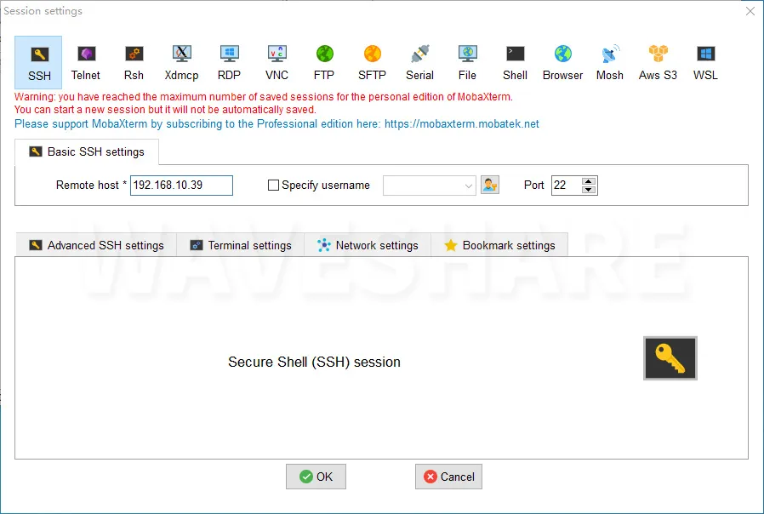Open the mobaxterm.mobatek.net subscription link
This screenshot has height=514, width=764.
click(461, 124)
